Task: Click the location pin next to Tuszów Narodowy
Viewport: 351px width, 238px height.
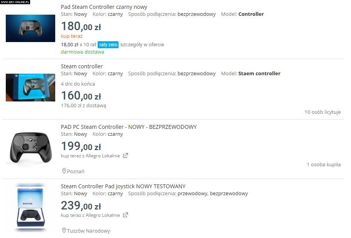Action: pyautogui.click(x=64, y=230)
